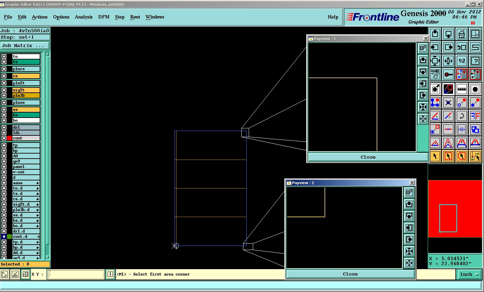
Task: Click the layer list scrollbar up arrow
Action: pyautogui.click(x=47, y=54)
